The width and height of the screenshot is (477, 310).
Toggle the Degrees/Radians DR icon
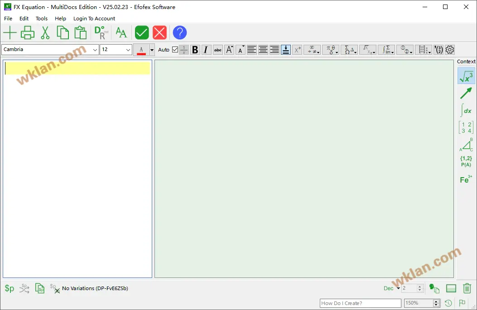tap(101, 33)
